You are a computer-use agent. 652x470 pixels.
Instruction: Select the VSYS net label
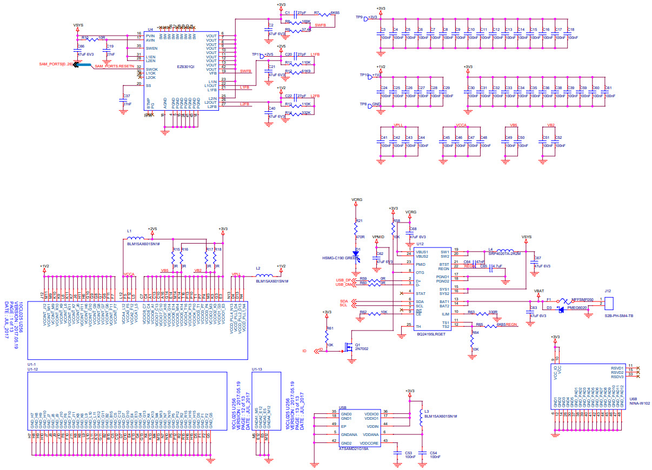(x=78, y=25)
